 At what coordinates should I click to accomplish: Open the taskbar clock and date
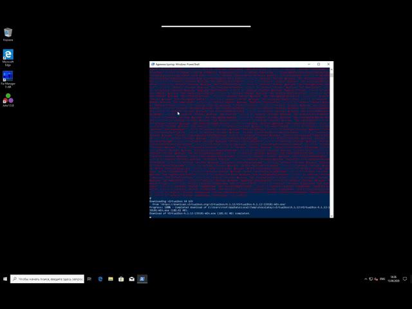click(x=393, y=279)
